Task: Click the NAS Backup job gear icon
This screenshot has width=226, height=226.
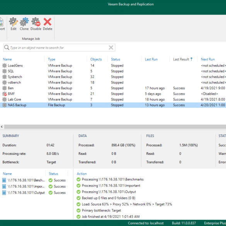Action: pos(5,105)
